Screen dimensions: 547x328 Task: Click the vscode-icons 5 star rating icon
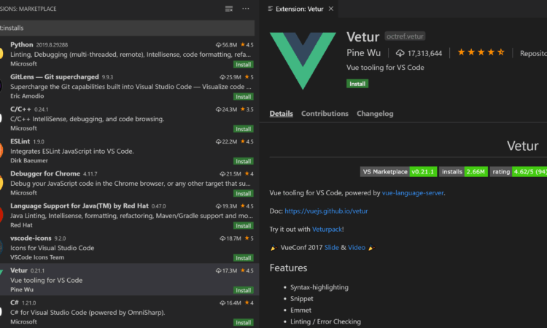(247, 238)
